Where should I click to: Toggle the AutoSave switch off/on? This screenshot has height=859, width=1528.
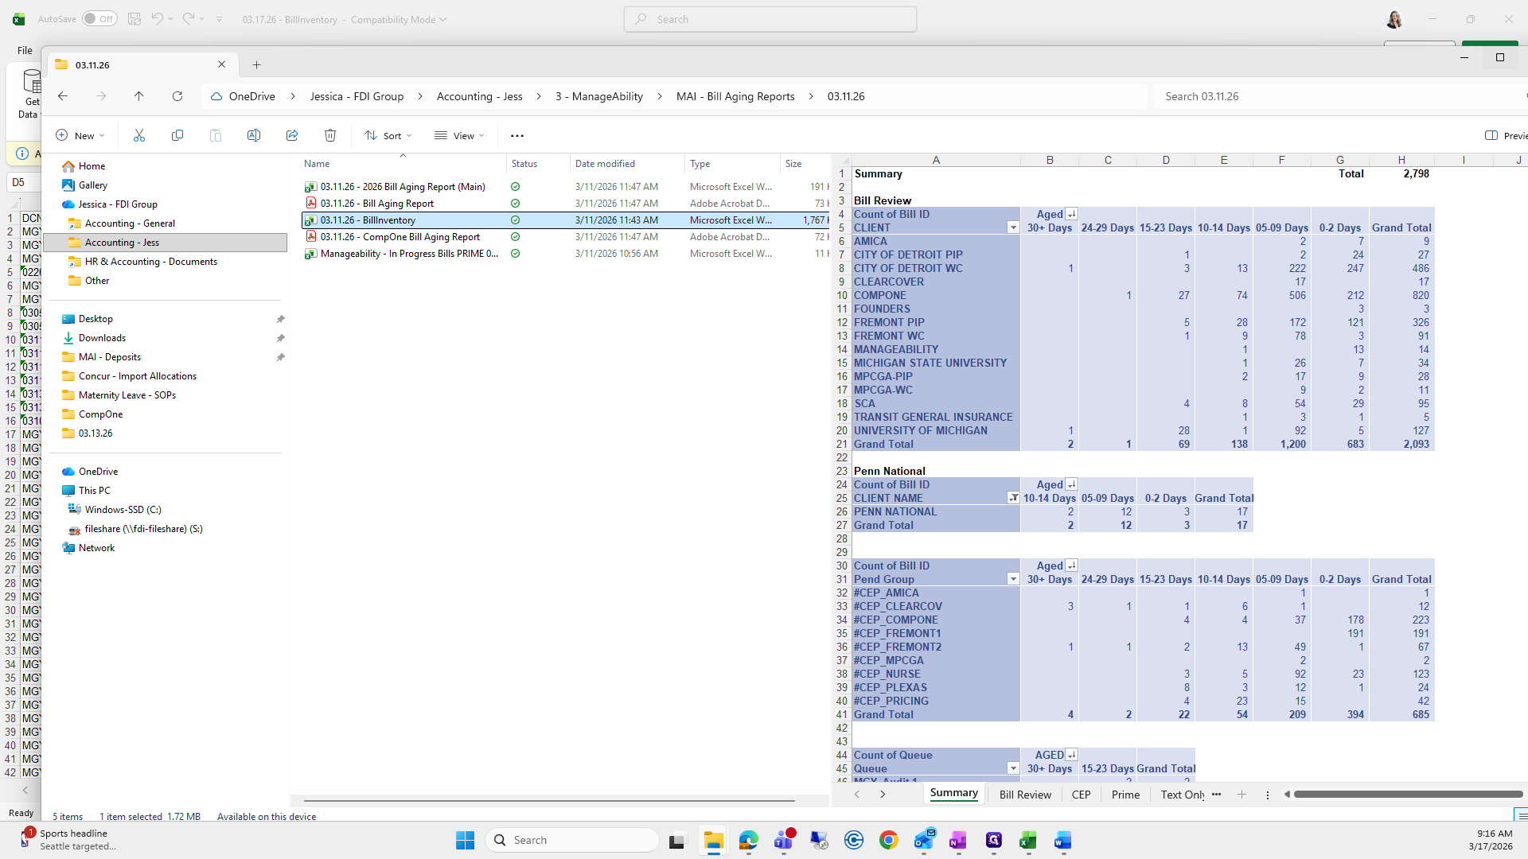click(x=99, y=19)
